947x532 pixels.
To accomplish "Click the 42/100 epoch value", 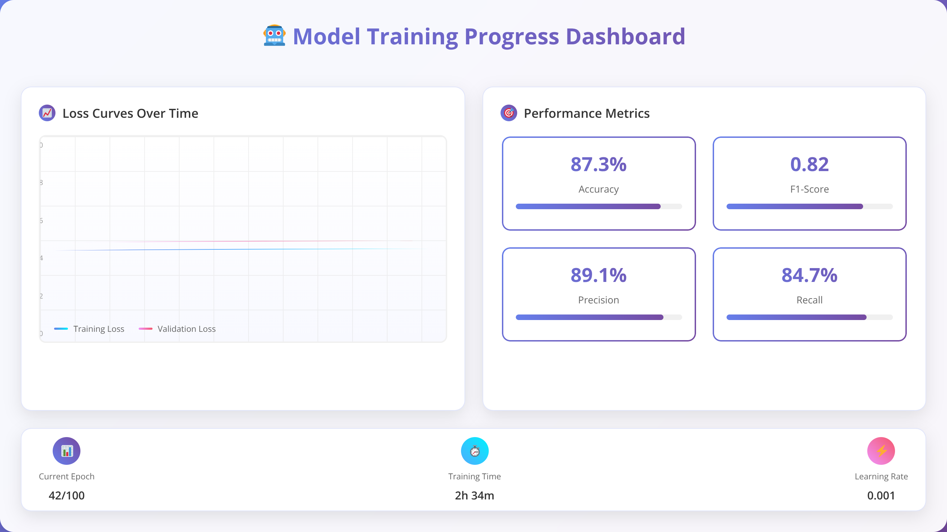I will pos(67,495).
